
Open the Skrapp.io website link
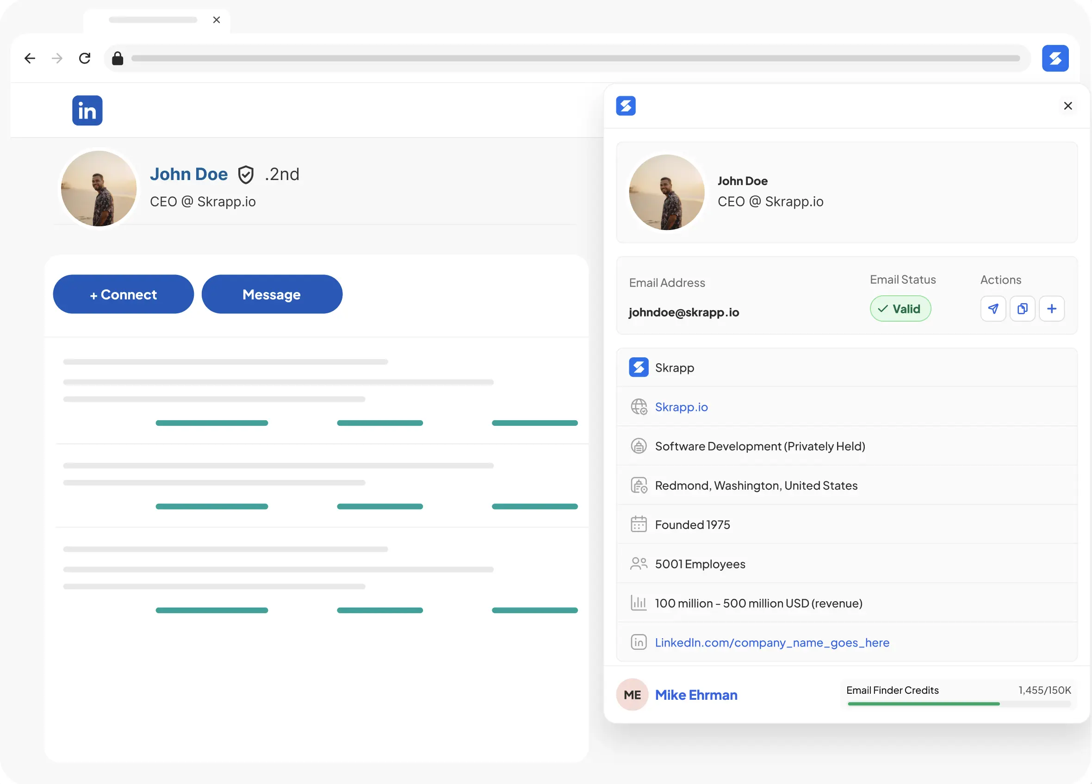click(682, 407)
